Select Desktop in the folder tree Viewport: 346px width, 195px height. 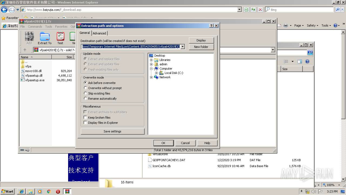[x=159, y=56]
